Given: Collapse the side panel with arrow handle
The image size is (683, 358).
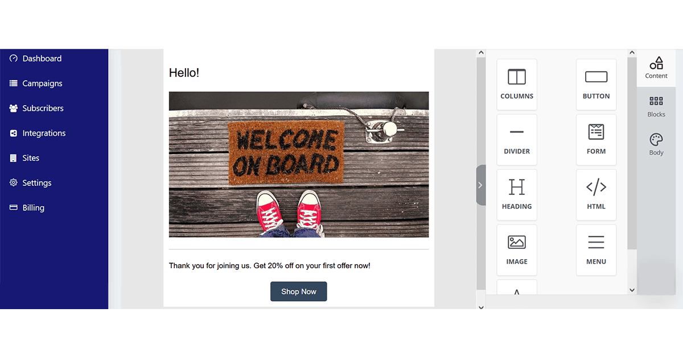Looking at the screenshot, I should 480,185.
